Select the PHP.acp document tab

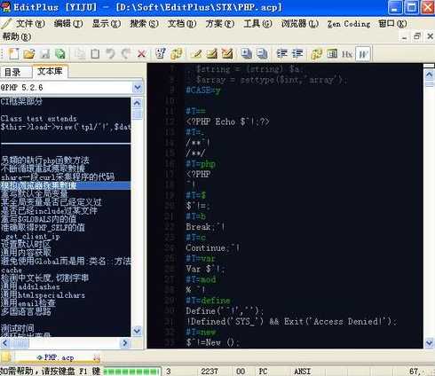tap(56, 357)
